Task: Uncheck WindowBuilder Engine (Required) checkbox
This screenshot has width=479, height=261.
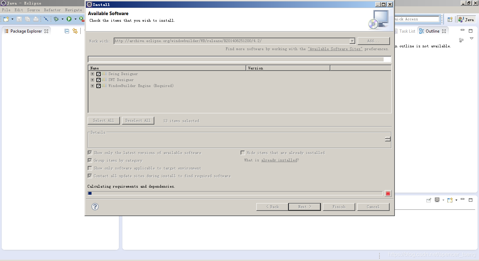Action: click(99, 86)
